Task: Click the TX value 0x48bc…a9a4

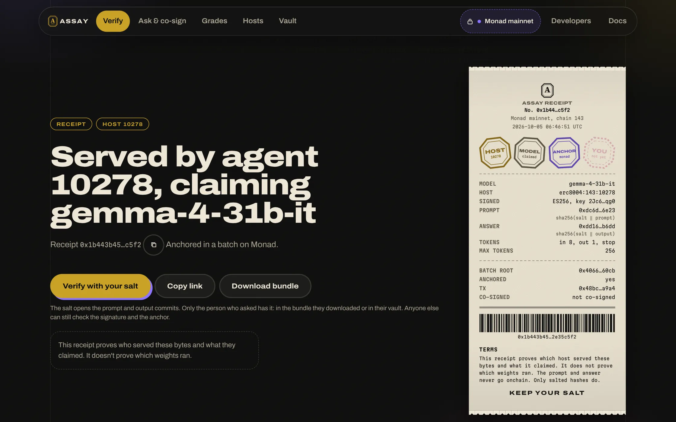Action: (597, 288)
